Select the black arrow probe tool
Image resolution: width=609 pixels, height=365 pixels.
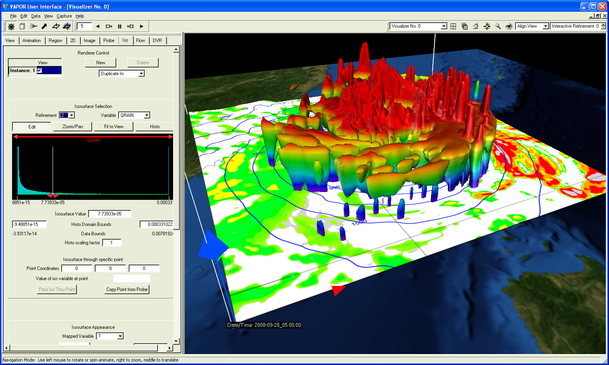(x=44, y=26)
